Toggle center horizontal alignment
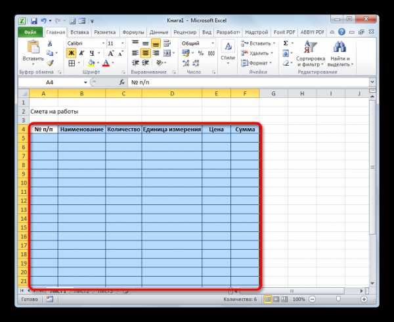 (146, 53)
